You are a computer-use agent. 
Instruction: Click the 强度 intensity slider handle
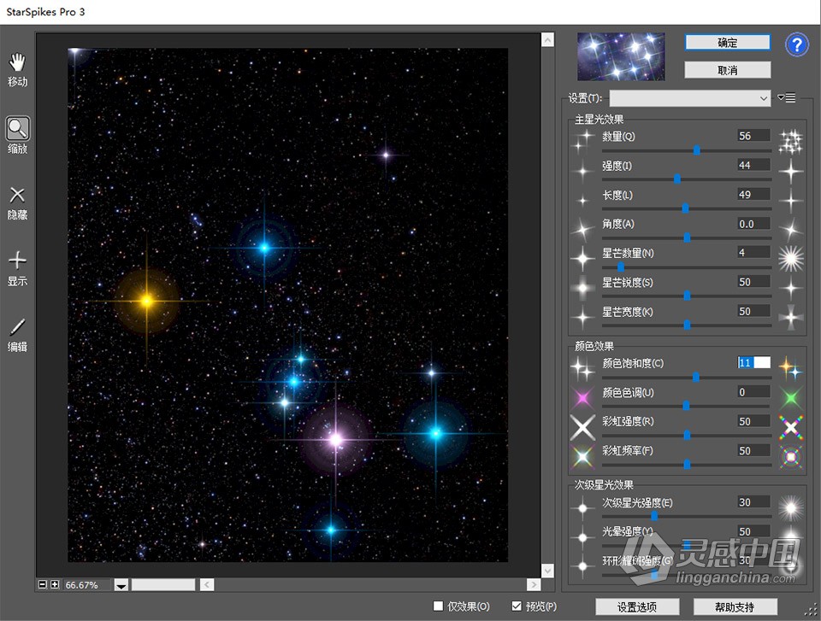pyautogui.click(x=678, y=179)
